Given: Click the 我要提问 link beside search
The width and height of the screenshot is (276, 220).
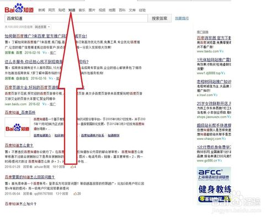Looking at the screenshot, I should click(x=182, y=18).
